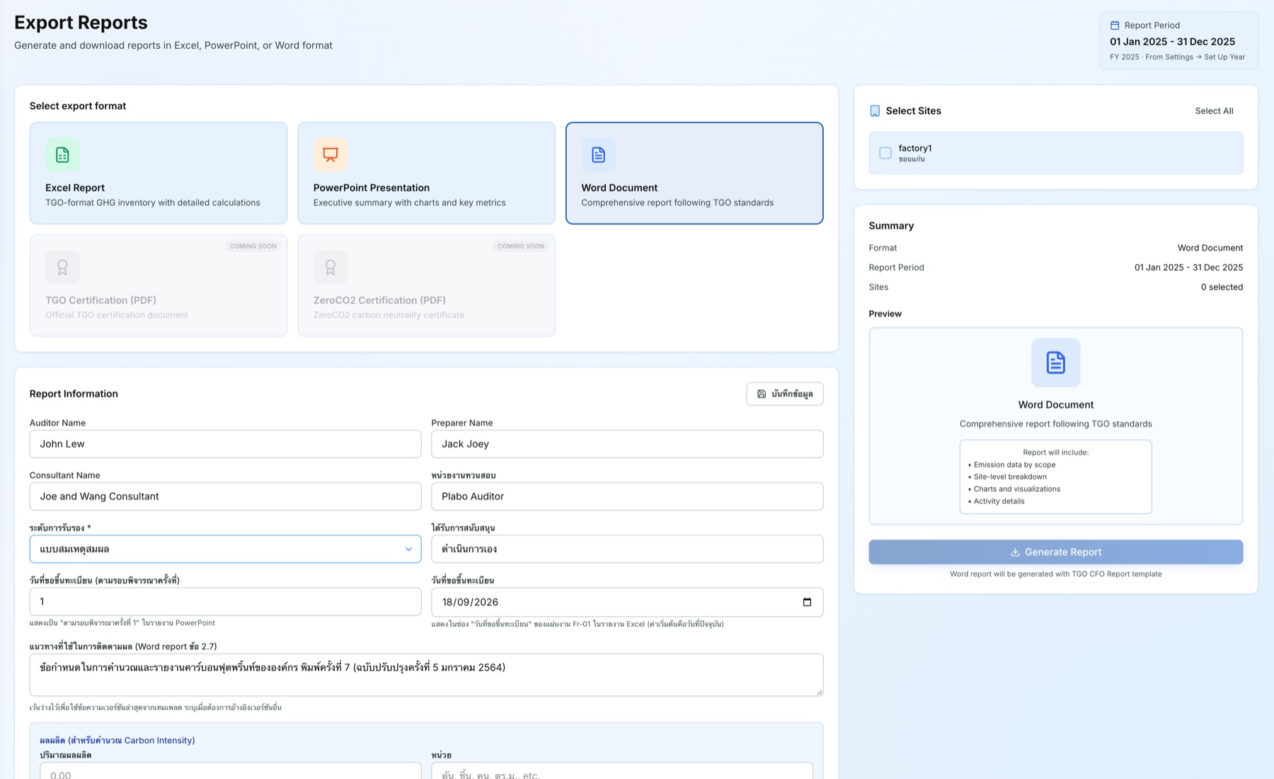The width and height of the screenshot is (1274, 779).
Task: Click 'Activity details' preview item
Action: [999, 501]
